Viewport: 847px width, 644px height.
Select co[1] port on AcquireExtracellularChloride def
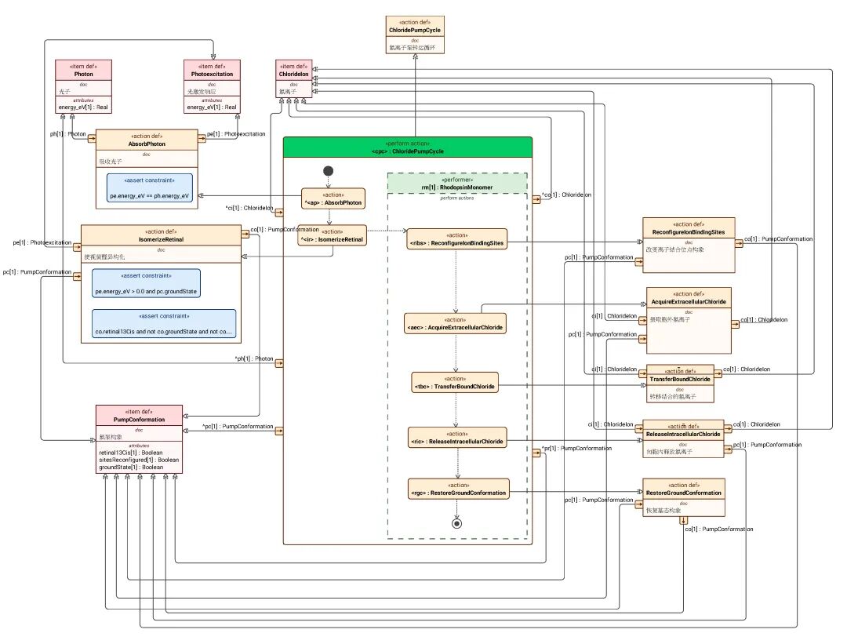tap(735, 324)
